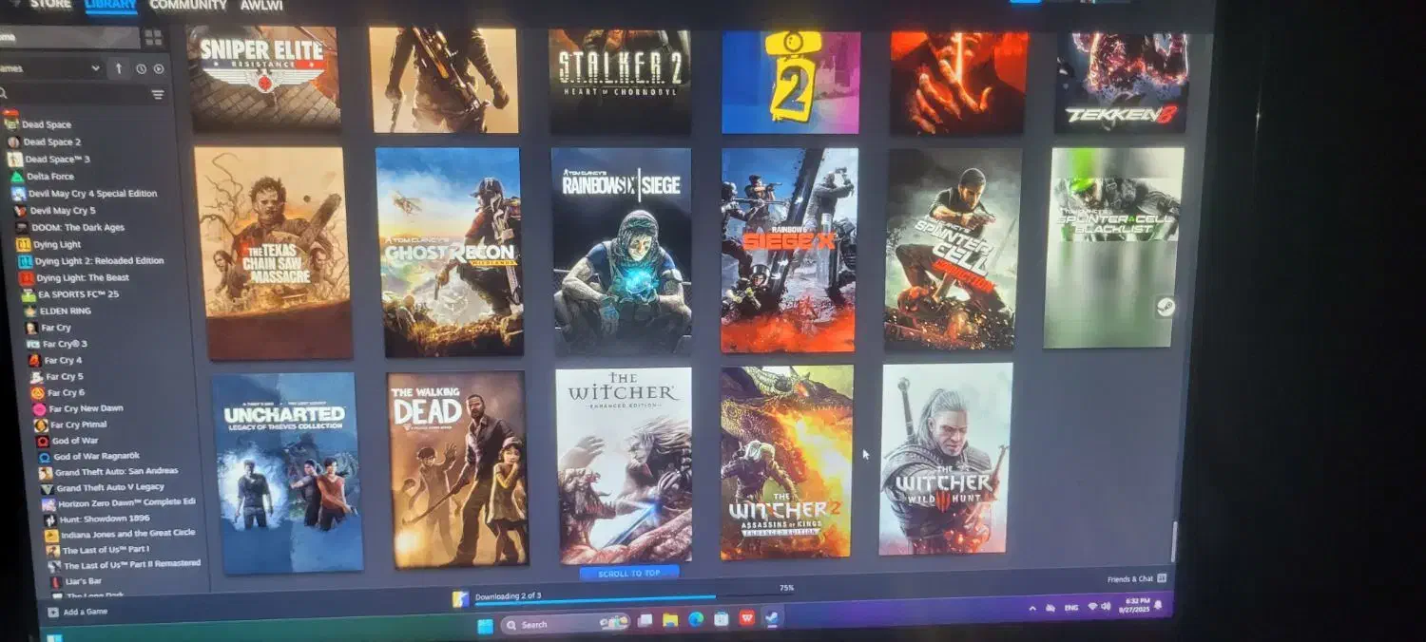Click the Downloading 2 of 3 status

coord(508,595)
